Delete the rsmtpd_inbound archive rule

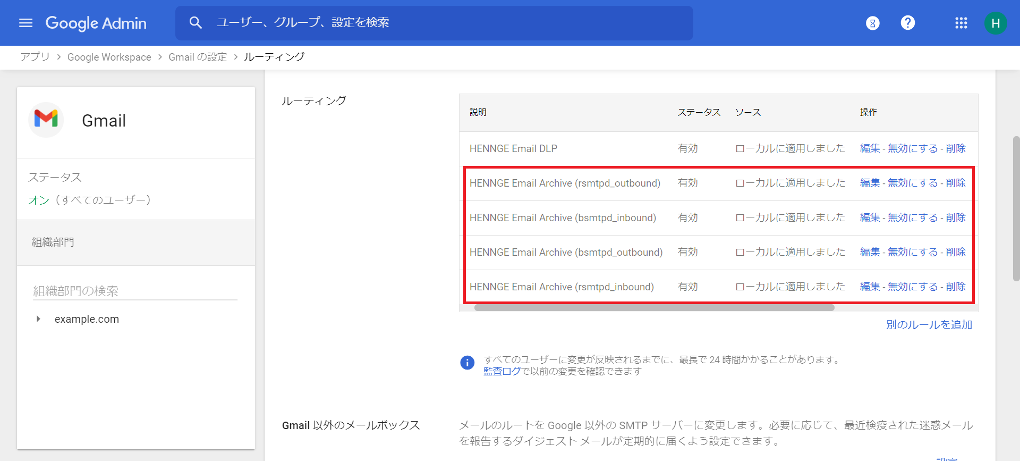(956, 287)
